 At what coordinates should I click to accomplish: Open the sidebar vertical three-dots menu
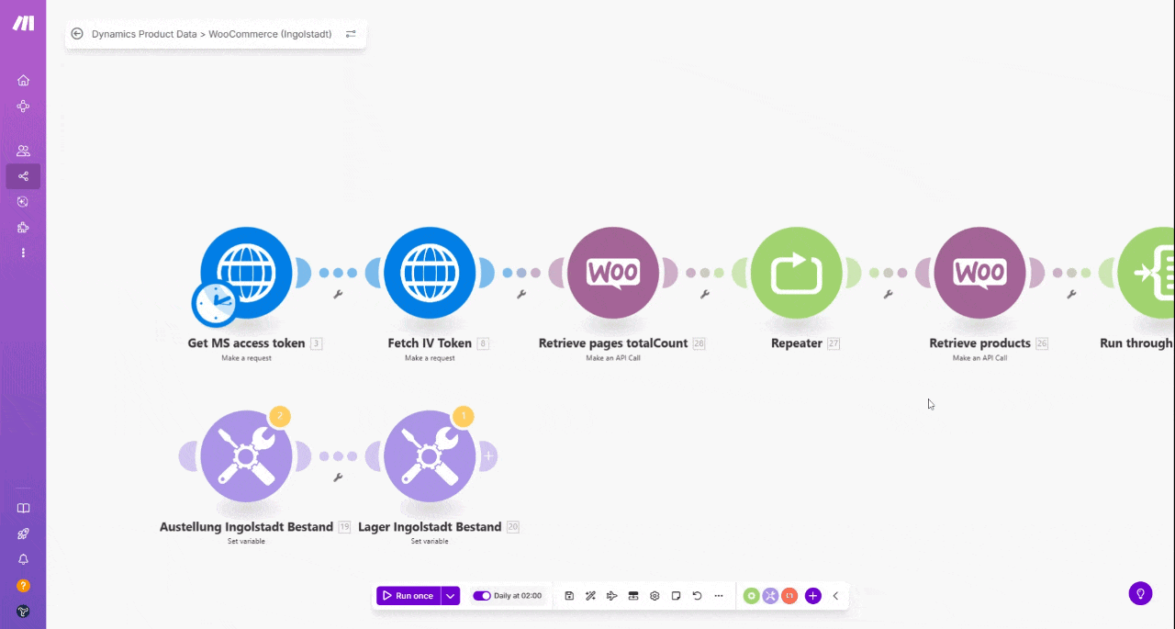coord(23,253)
